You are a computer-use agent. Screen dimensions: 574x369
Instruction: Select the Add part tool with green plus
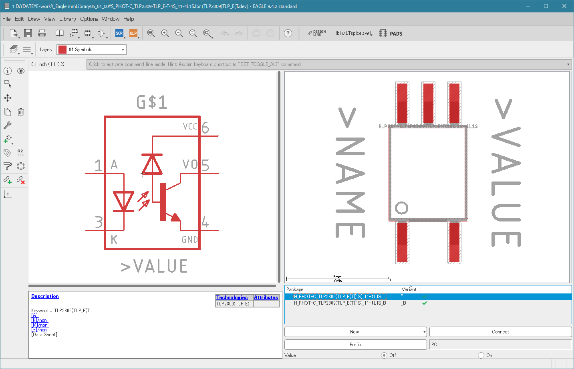8,139
